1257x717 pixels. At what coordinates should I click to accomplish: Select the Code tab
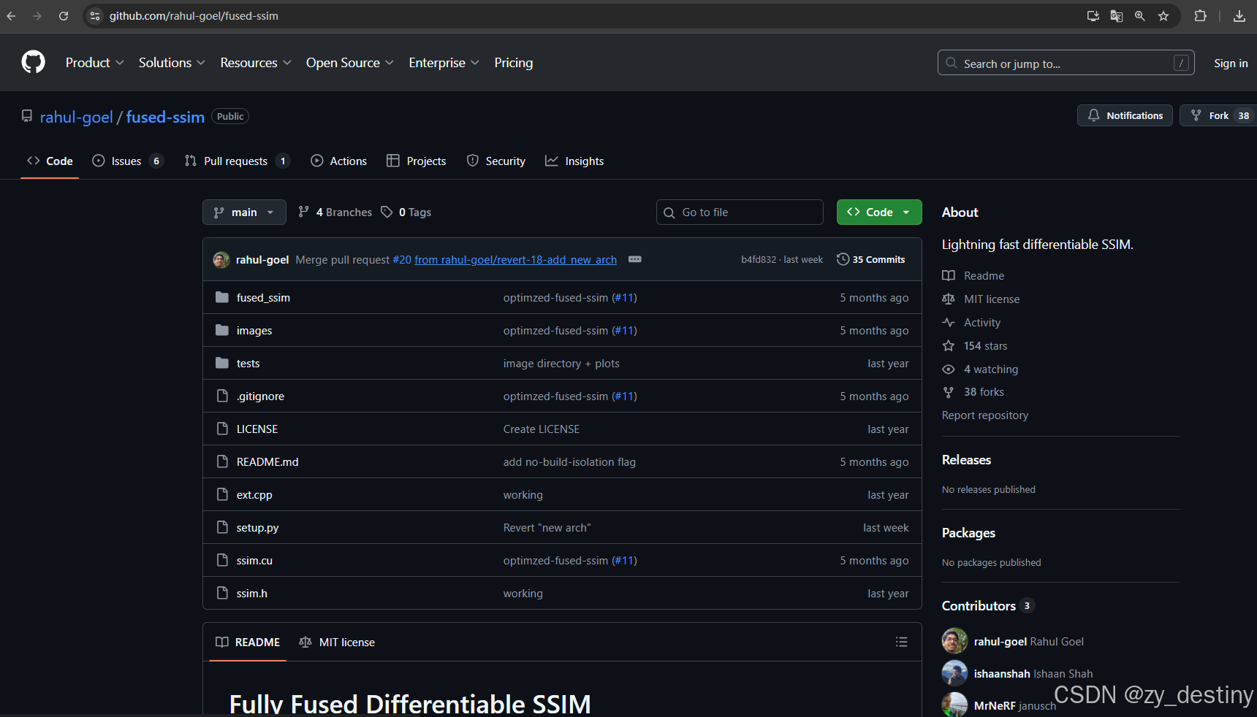click(x=50, y=161)
